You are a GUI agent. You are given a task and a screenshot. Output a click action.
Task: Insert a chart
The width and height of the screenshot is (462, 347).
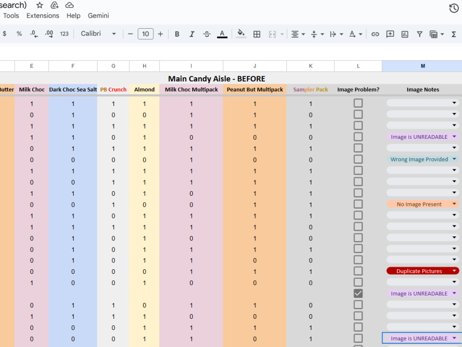(405, 34)
